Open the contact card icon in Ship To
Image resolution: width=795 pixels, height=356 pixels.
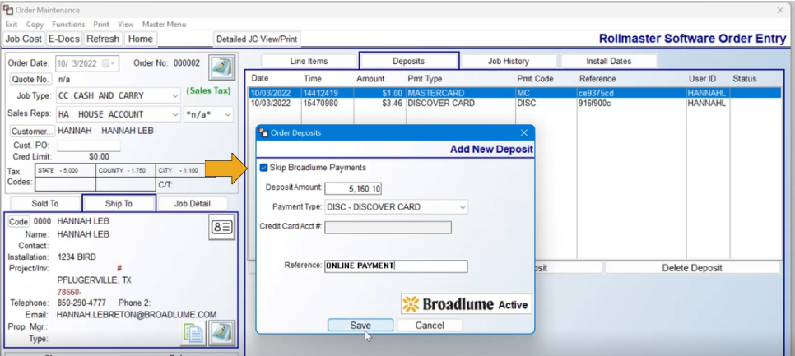click(x=221, y=228)
